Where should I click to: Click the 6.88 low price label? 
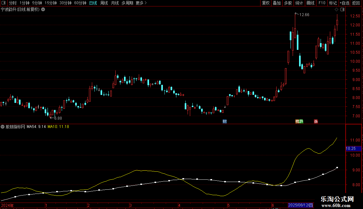click(x=58, y=118)
